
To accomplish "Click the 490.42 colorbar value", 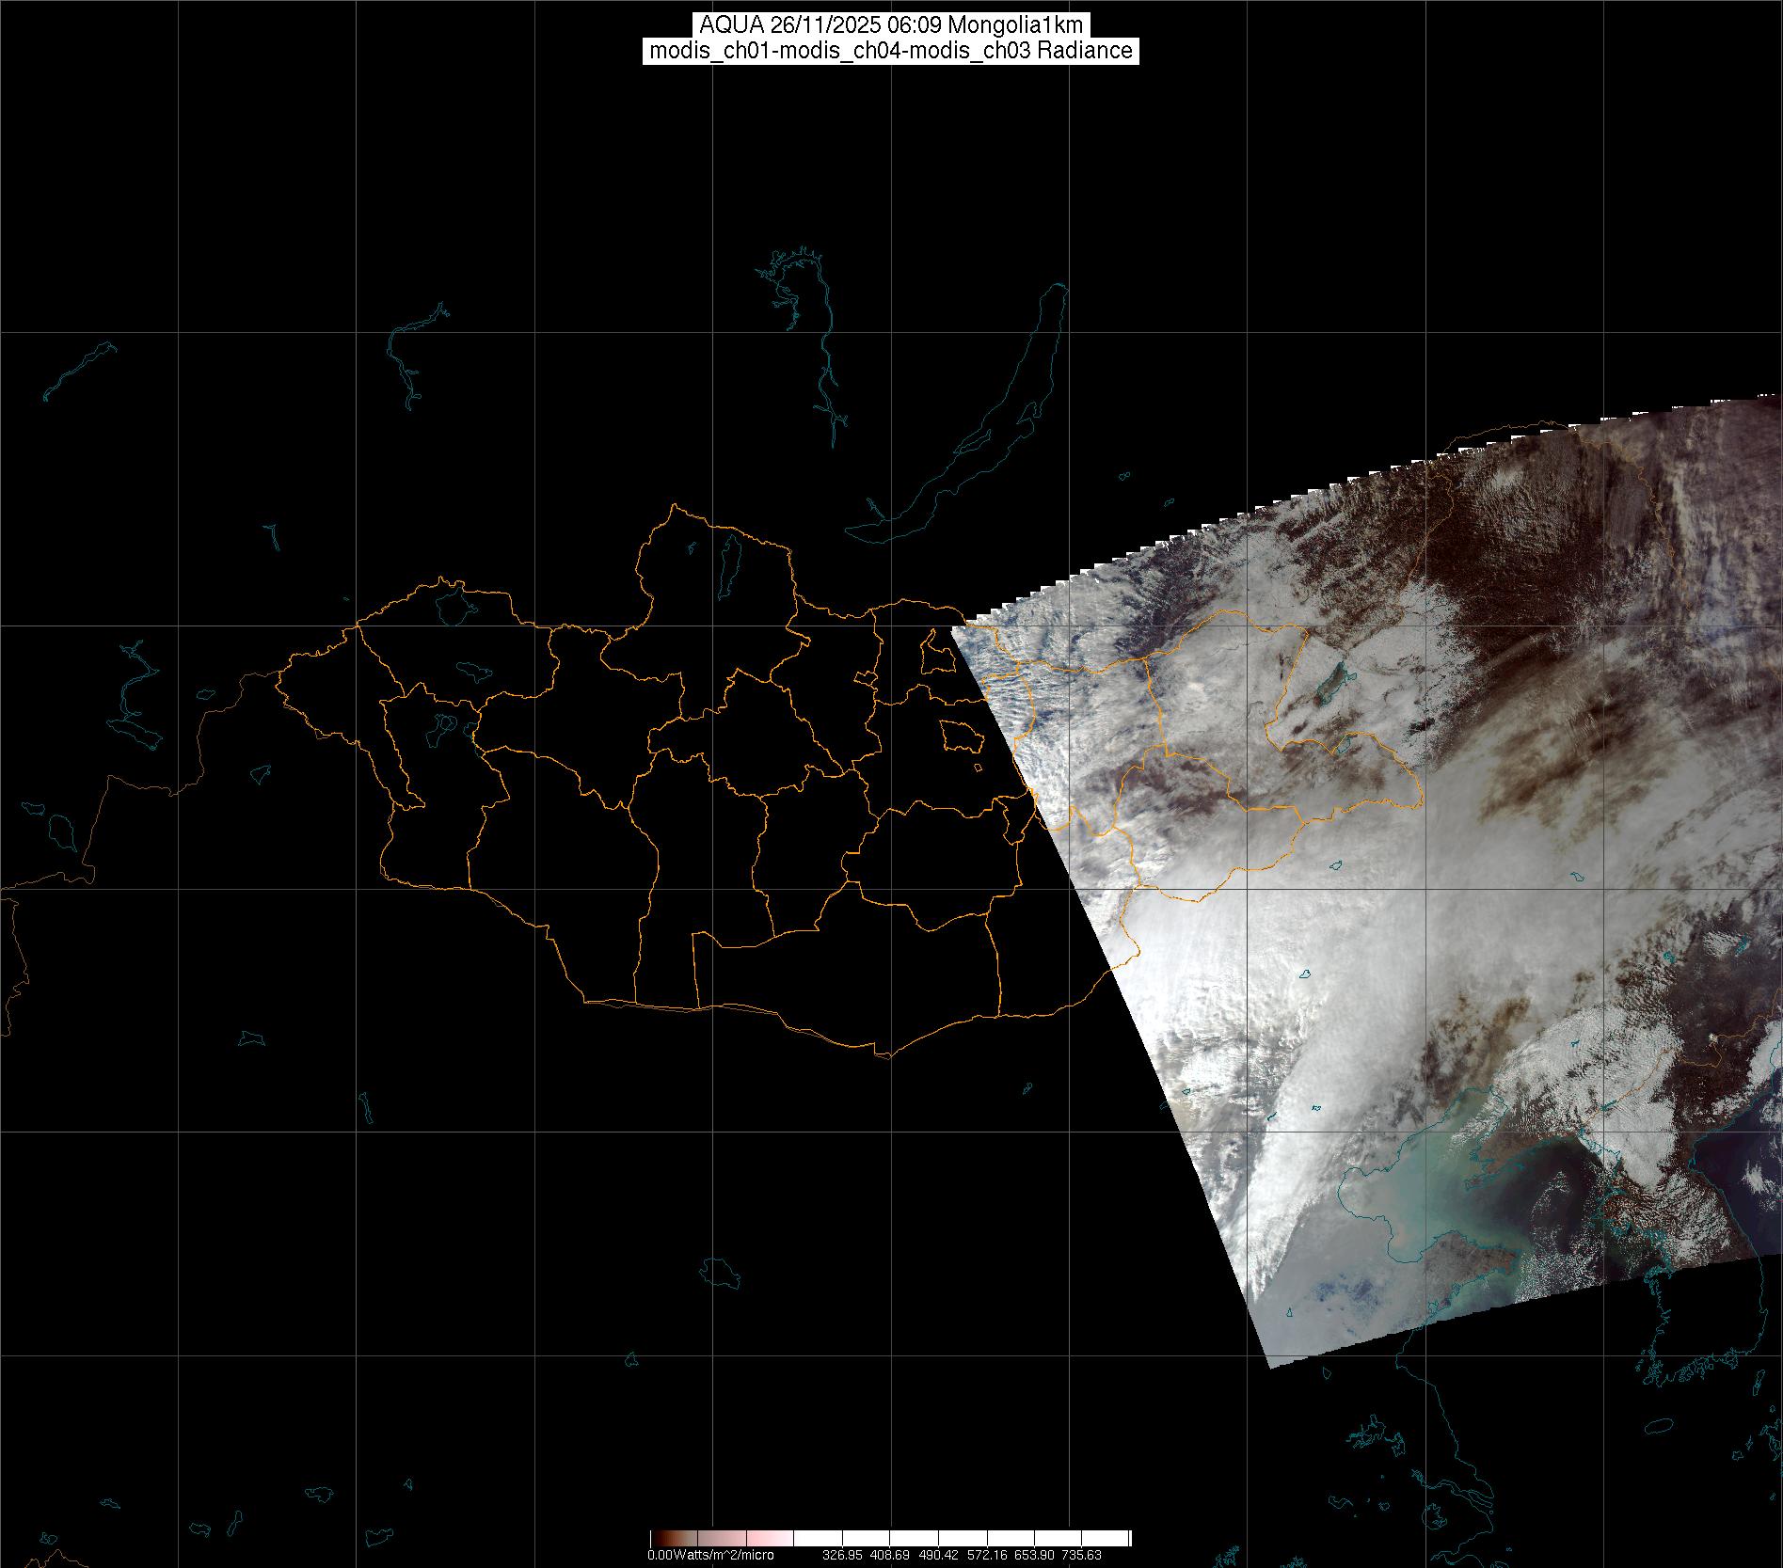I will click(939, 1555).
